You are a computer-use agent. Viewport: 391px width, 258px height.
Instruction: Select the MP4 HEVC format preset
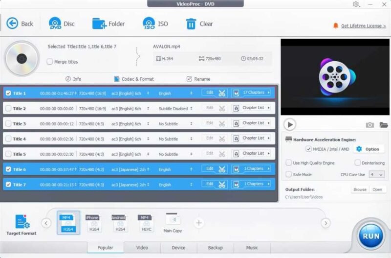146,223
